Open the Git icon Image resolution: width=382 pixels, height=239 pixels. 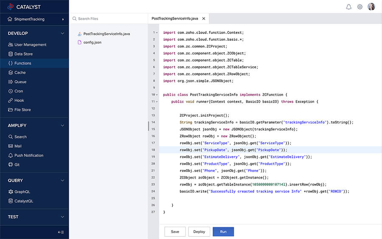[11, 164]
